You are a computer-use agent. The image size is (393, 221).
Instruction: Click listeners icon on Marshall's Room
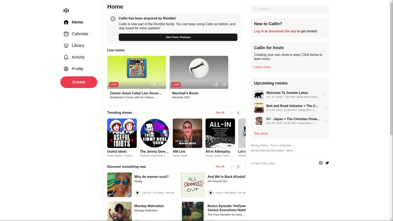pos(216,84)
